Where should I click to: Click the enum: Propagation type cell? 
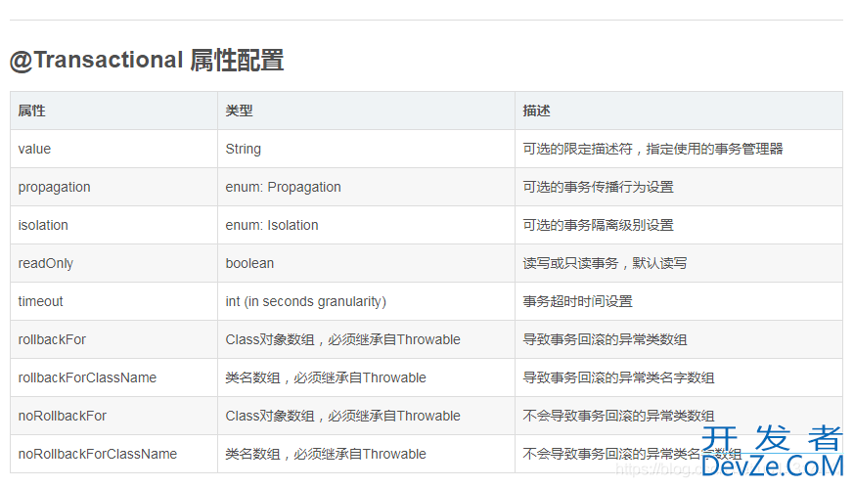[283, 187]
